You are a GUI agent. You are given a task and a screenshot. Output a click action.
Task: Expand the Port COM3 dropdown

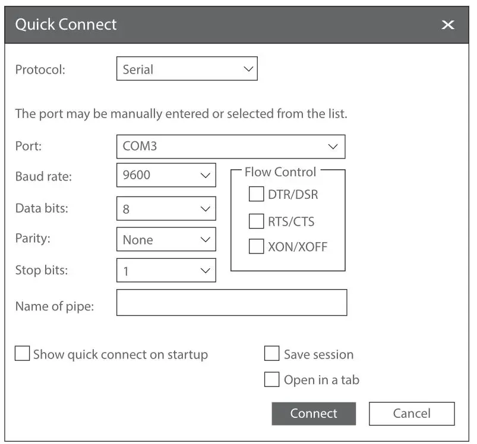click(x=230, y=146)
